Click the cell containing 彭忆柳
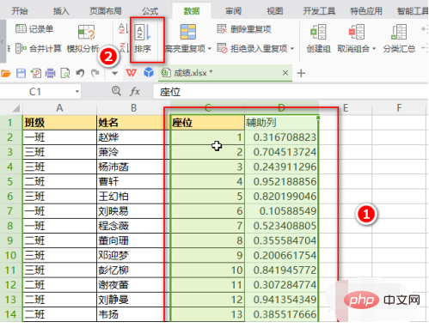The width and height of the screenshot is (429, 328). coord(133,270)
